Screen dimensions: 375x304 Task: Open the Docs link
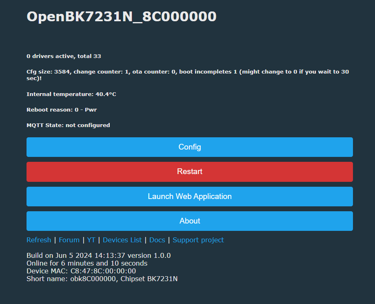click(157, 240)
